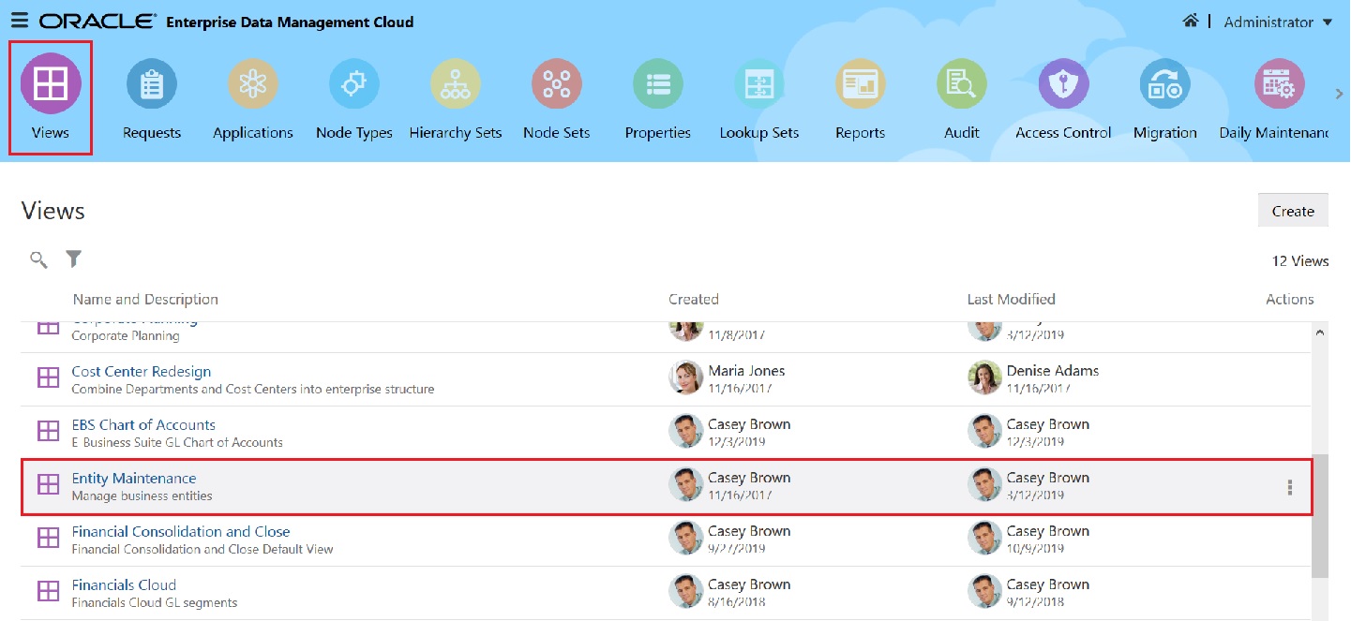Image resolution: width=1351 pixels, height=621 pixels.
Task: Open the Requests clipboard icon
Action: pos(152,84)
